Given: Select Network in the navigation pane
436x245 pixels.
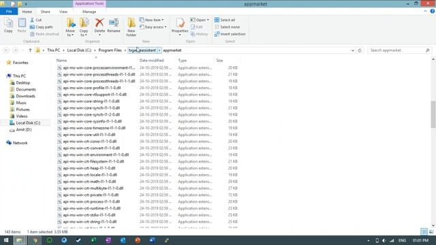Looking at the screenshot, I should pyautogui.click(x=20, y=143).
